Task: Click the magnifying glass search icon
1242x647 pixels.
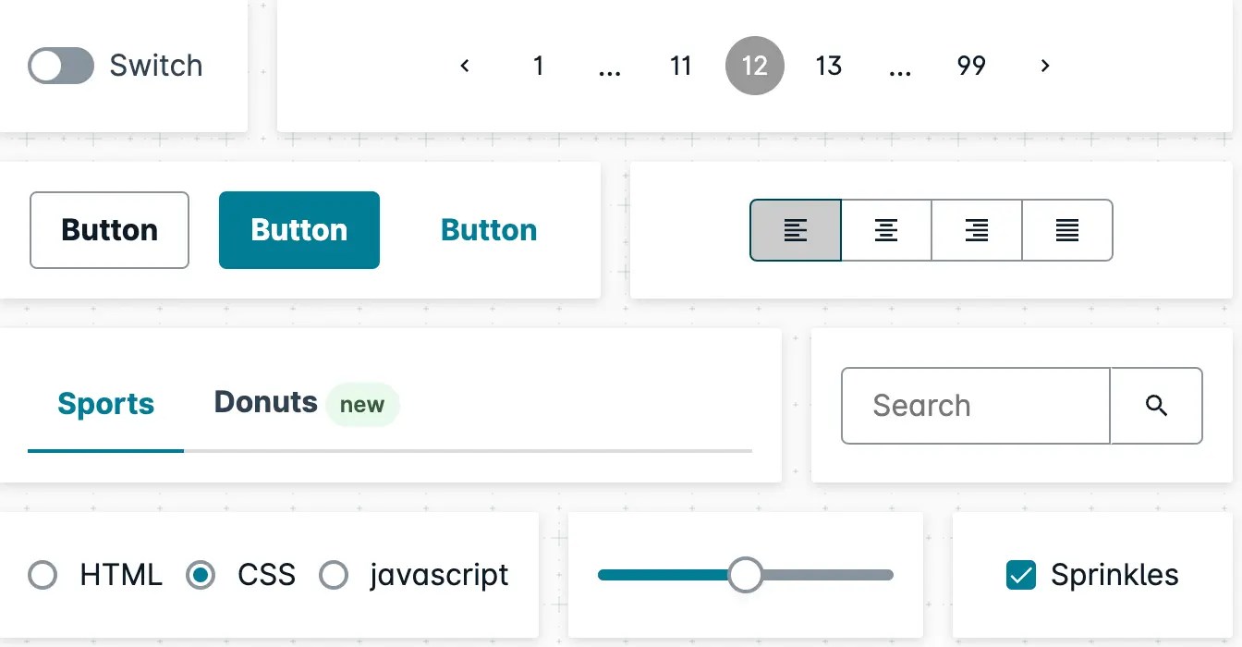Action: click(1156, 406)
